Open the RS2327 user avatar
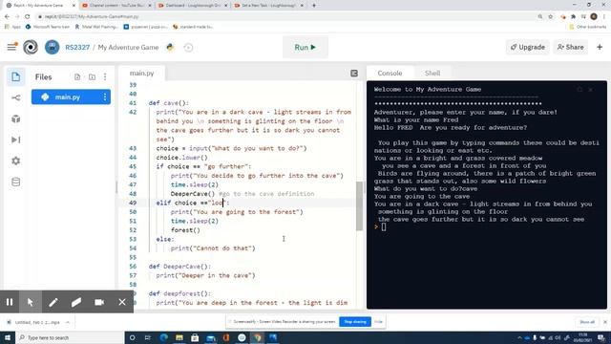The width and height of the screenshot is (611, 344). point(52,47)
